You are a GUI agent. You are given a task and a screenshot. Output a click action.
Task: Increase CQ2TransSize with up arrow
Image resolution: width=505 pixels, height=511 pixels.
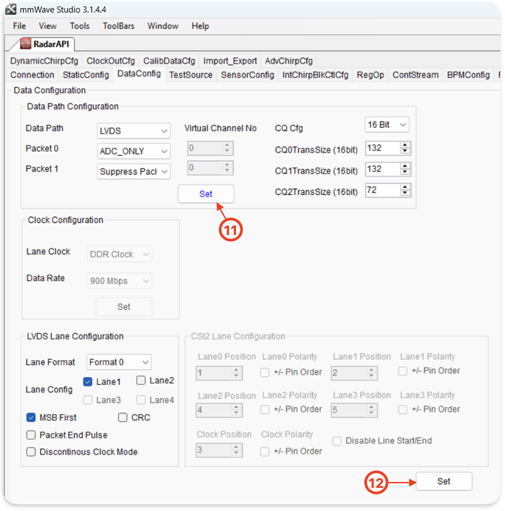405,187
